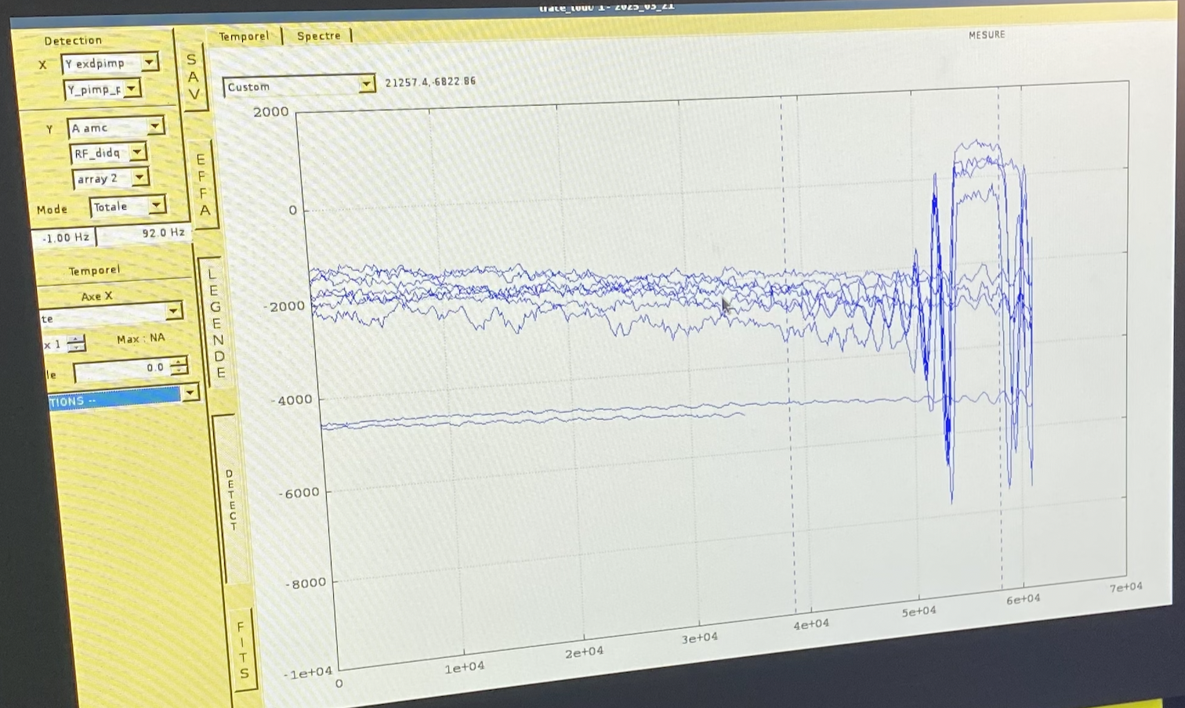Image resolution: width=1185 pixels, height=708 pixels.
Task: Select the Temporel tab
Action: 243,36
